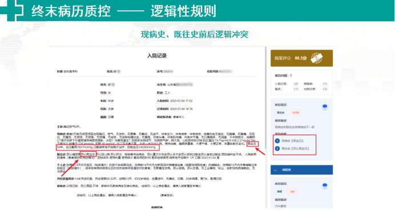
Task: Click the 病历问题 count 7
Action: click(291, 75)
